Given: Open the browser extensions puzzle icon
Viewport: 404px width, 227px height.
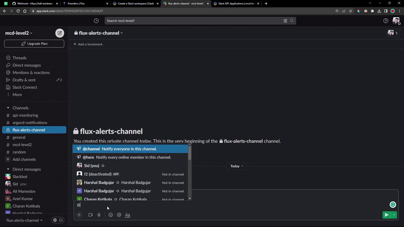Looking at the screenshot, I should point(372,11).
